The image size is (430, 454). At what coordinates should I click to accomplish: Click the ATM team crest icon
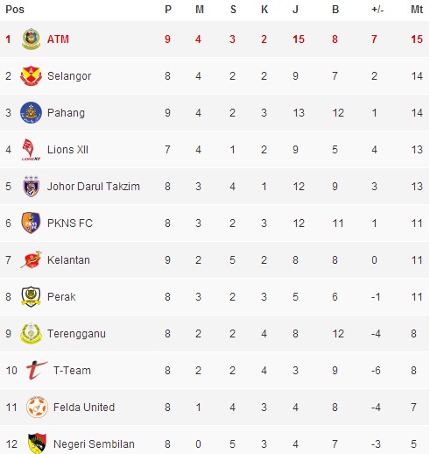pyautogui.click(x=31, y=39)
